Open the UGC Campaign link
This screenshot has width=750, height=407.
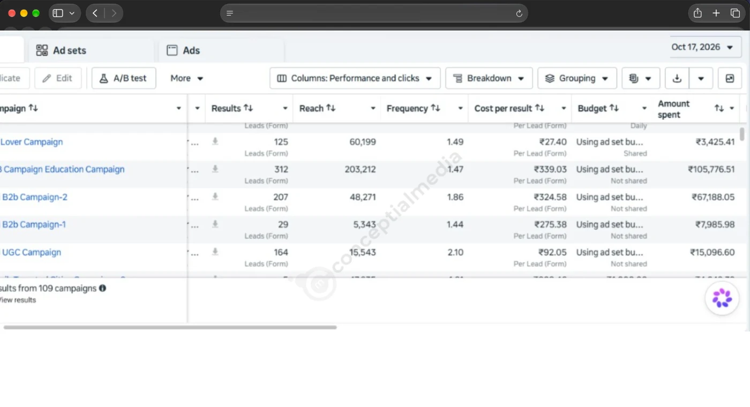click(31, 252)
